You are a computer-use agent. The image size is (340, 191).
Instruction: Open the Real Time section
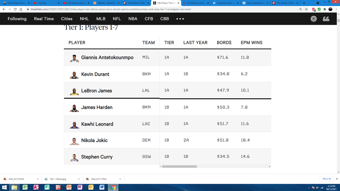point(44,19)
